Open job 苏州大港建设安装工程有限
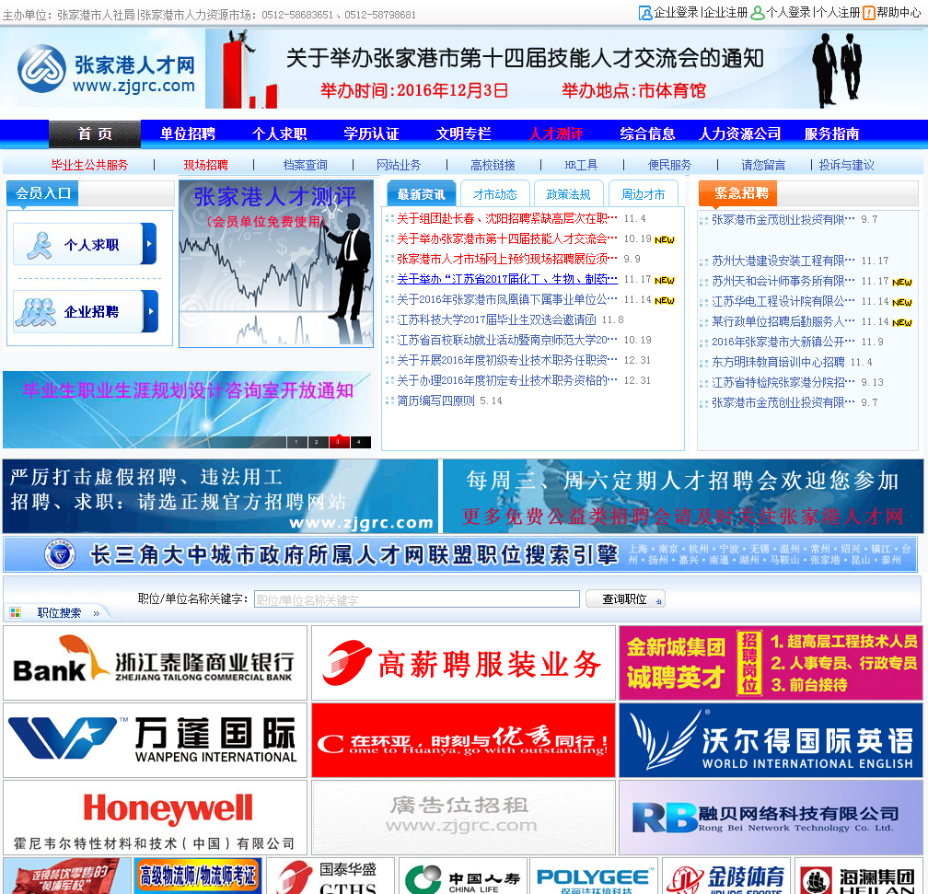The width and height of the screenshot is (928, 894). [783, 261]
